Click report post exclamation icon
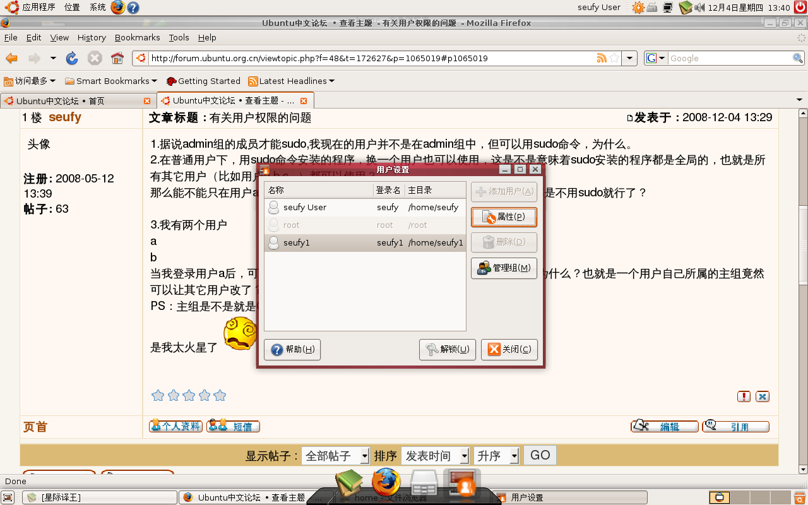This screenshot has height=505, width=808. pyautogui.click(x=744, y=396)
